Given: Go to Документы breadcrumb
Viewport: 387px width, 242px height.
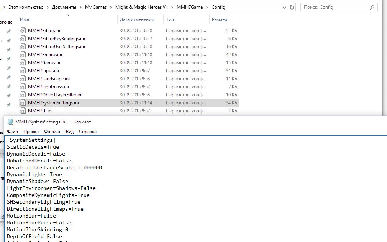Looking at the screenshot, I should point(64,7).
